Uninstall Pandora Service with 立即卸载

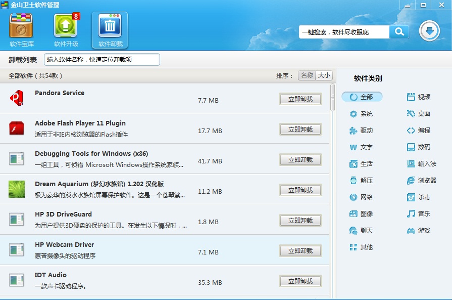pos(300,99)
